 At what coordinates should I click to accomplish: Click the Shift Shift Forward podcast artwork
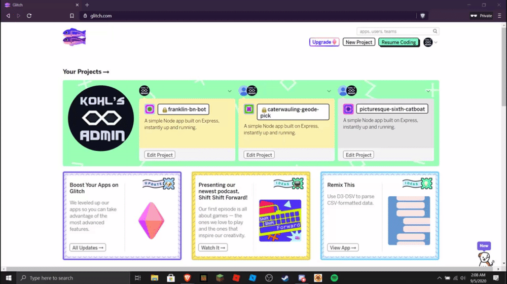point(280,221)
